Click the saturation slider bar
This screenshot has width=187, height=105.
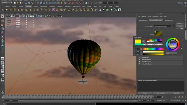coord(153,52)
